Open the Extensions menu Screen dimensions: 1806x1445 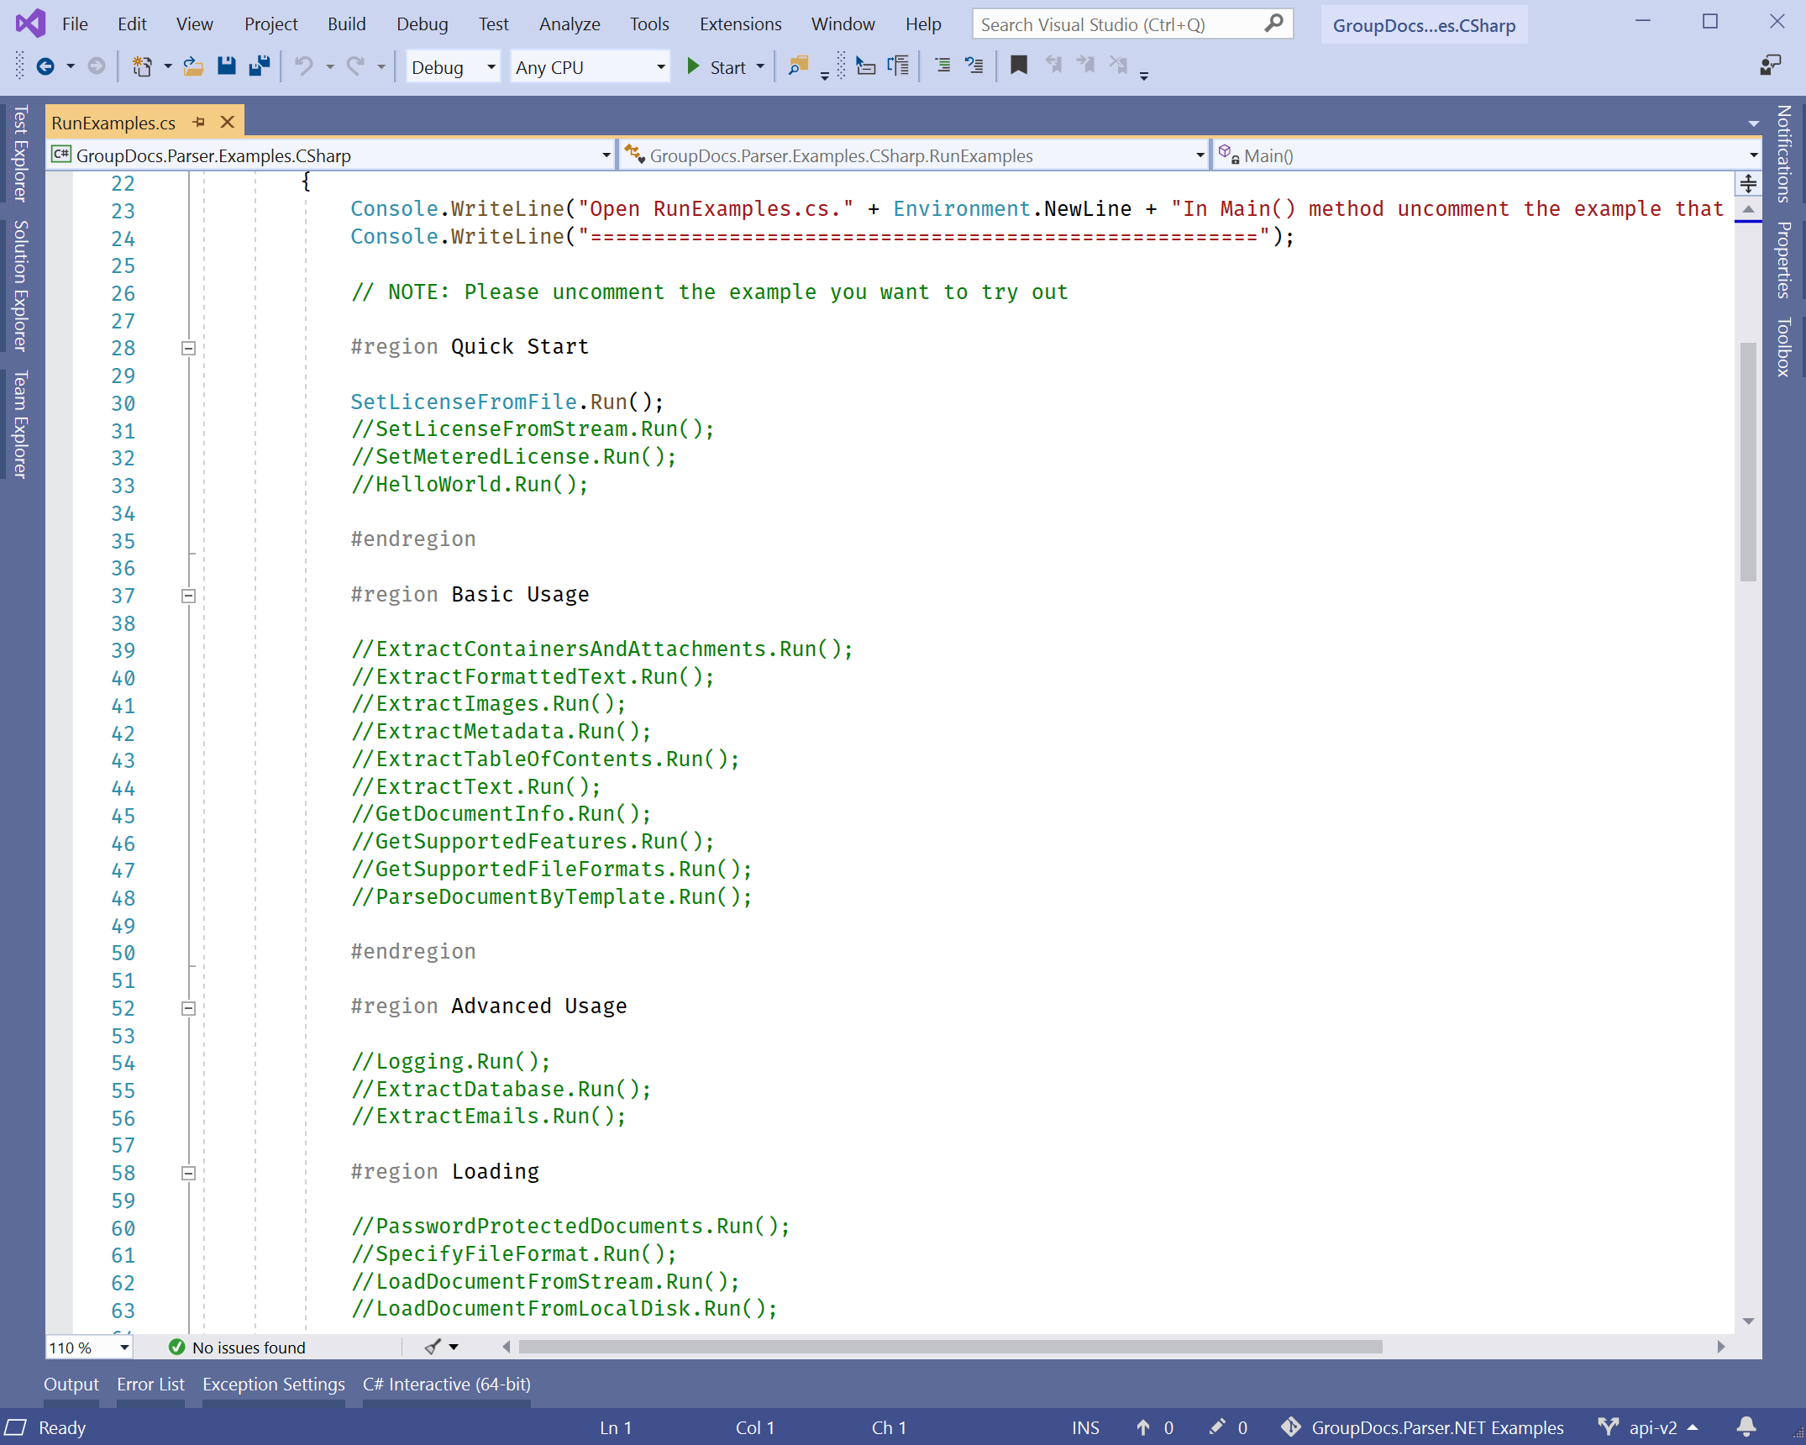click(739, 24)
